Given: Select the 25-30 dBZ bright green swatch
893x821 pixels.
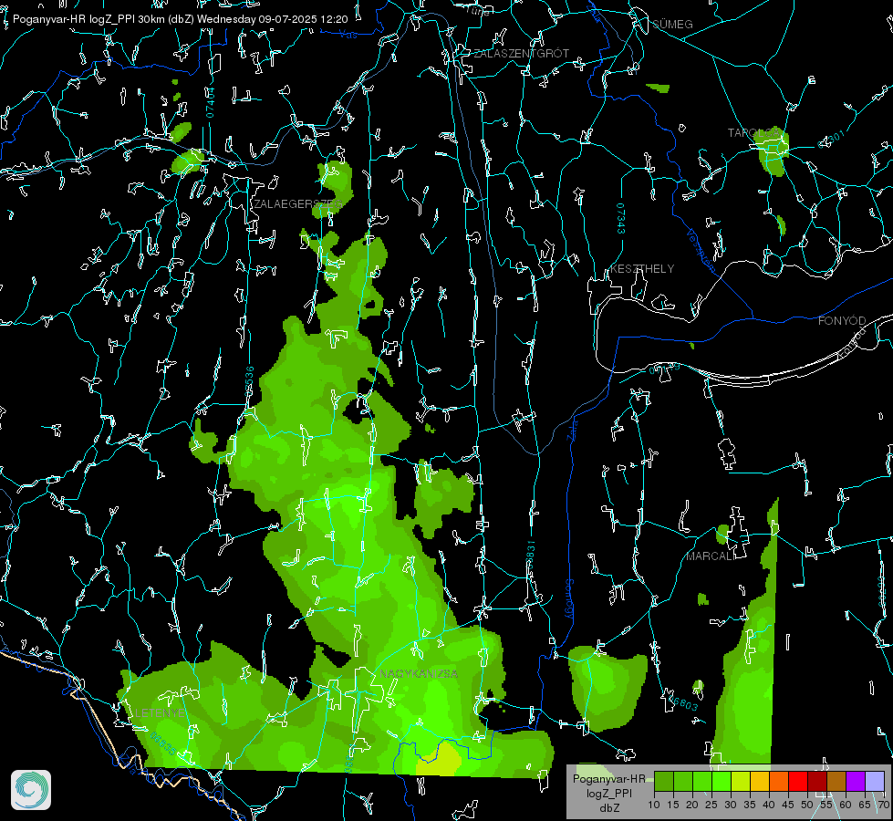Looking at the screenshot, I should coord(722,781).
